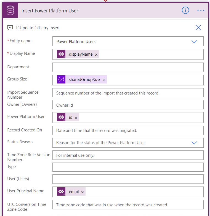Click the comment bubble icon
This screenshot has height=216, width=210.
(x=10, y=28)
